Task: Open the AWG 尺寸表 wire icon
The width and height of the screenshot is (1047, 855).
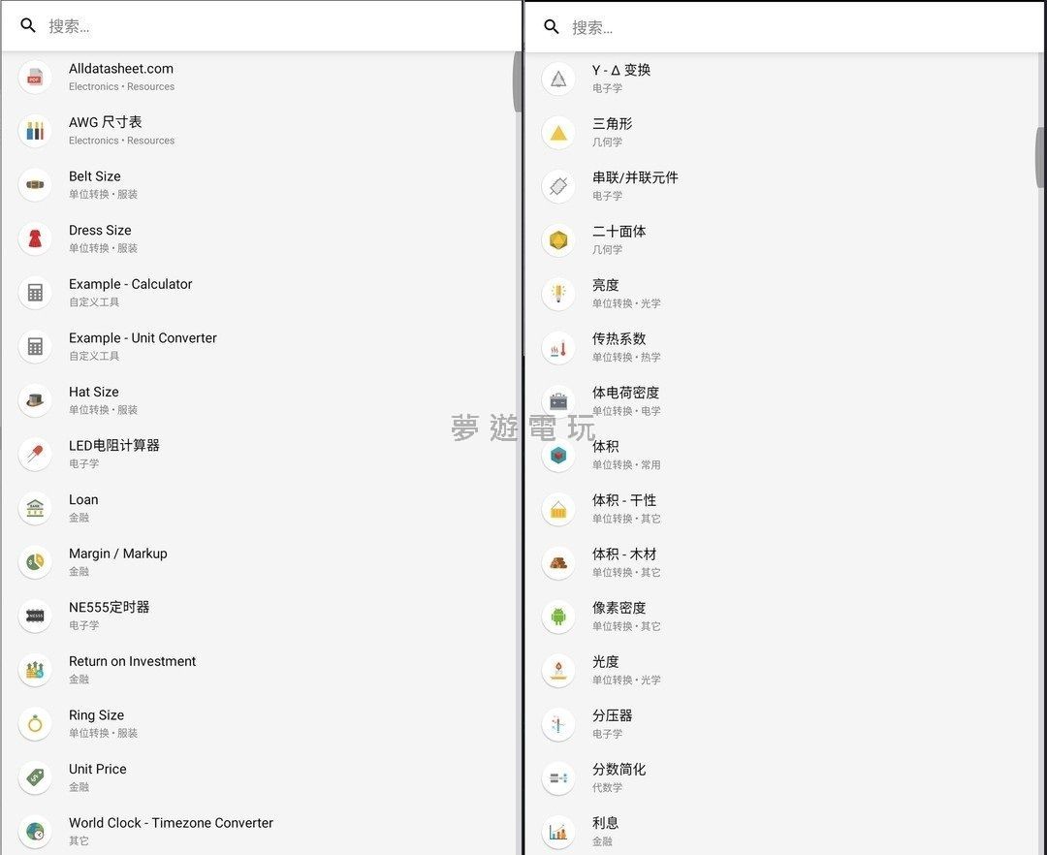Action: [x=35, y=131]
